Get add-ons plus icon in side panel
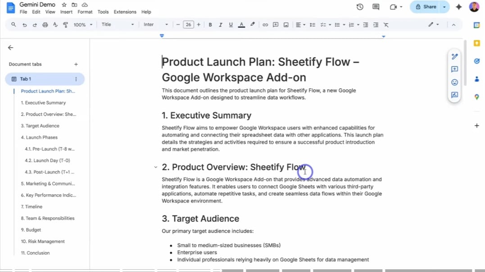Image resolution: width=485 pixels, height=272 pixels. click(x=476, y=125)
